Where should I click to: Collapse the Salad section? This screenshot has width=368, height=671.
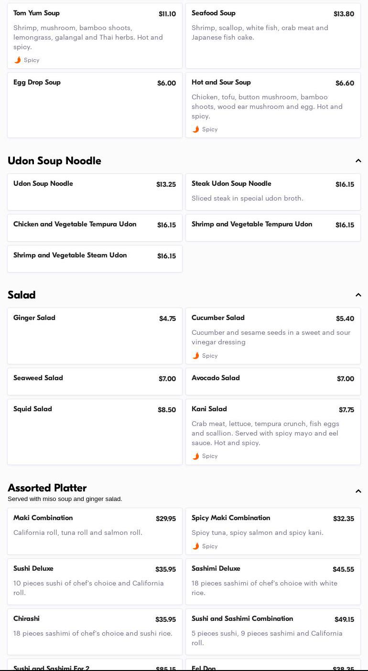tap(358, 295)
